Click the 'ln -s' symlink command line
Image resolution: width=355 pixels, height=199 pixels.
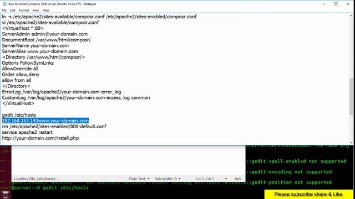(99, 17)
